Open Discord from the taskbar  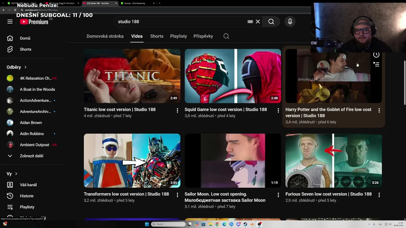pos(238,224)
